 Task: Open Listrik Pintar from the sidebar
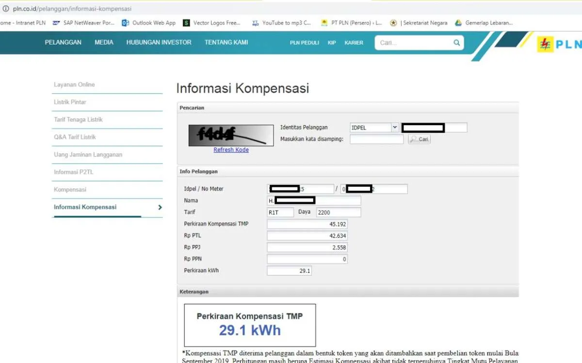pyautogui.click(x=70, y=102)
